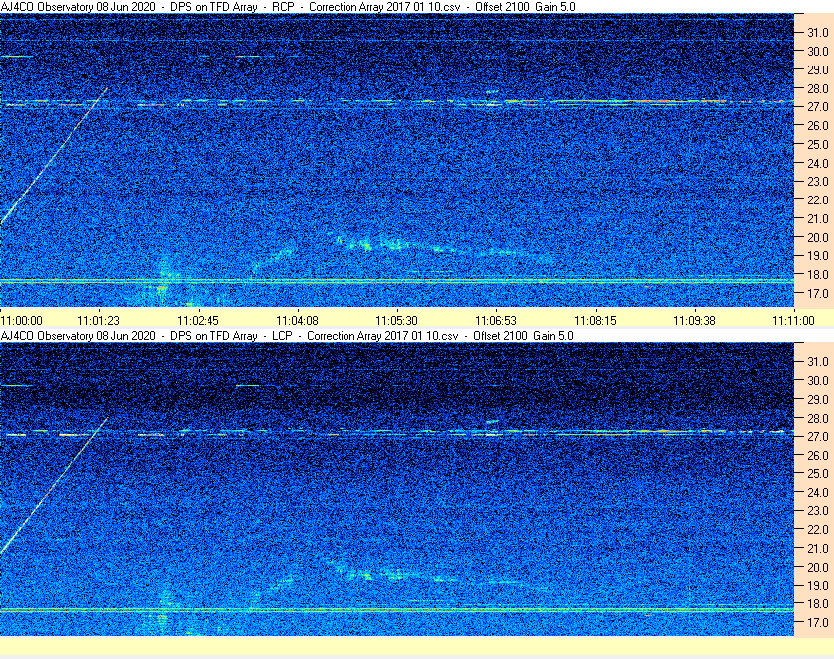Pick the 23.0 frequency label in RCP panel
The width and height of the screenshot is (834, 659).
[x=818, y=182]
